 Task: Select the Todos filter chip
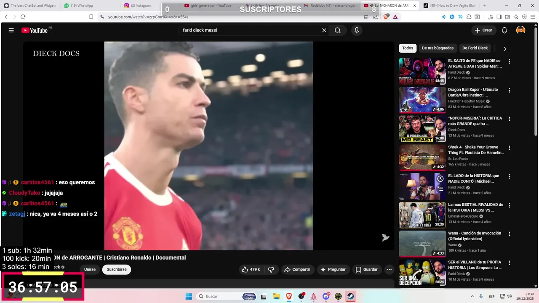[408, 48]
